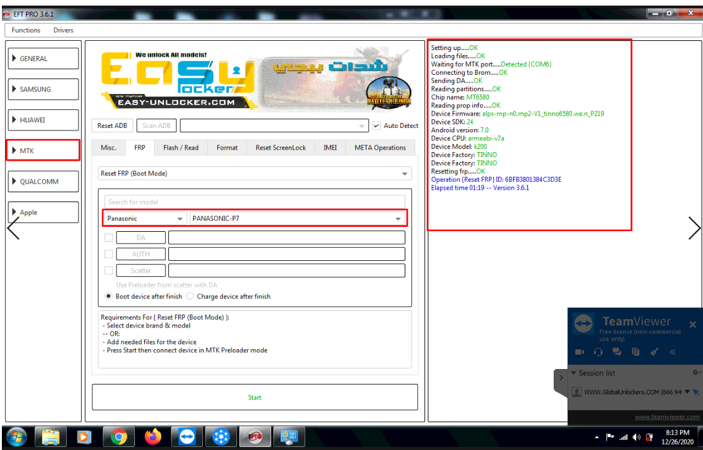Image resolution: width=703 pixels, height=450 pixels.
Task: Expand the MTK sidebar section
Action: (x=43, y=150)
